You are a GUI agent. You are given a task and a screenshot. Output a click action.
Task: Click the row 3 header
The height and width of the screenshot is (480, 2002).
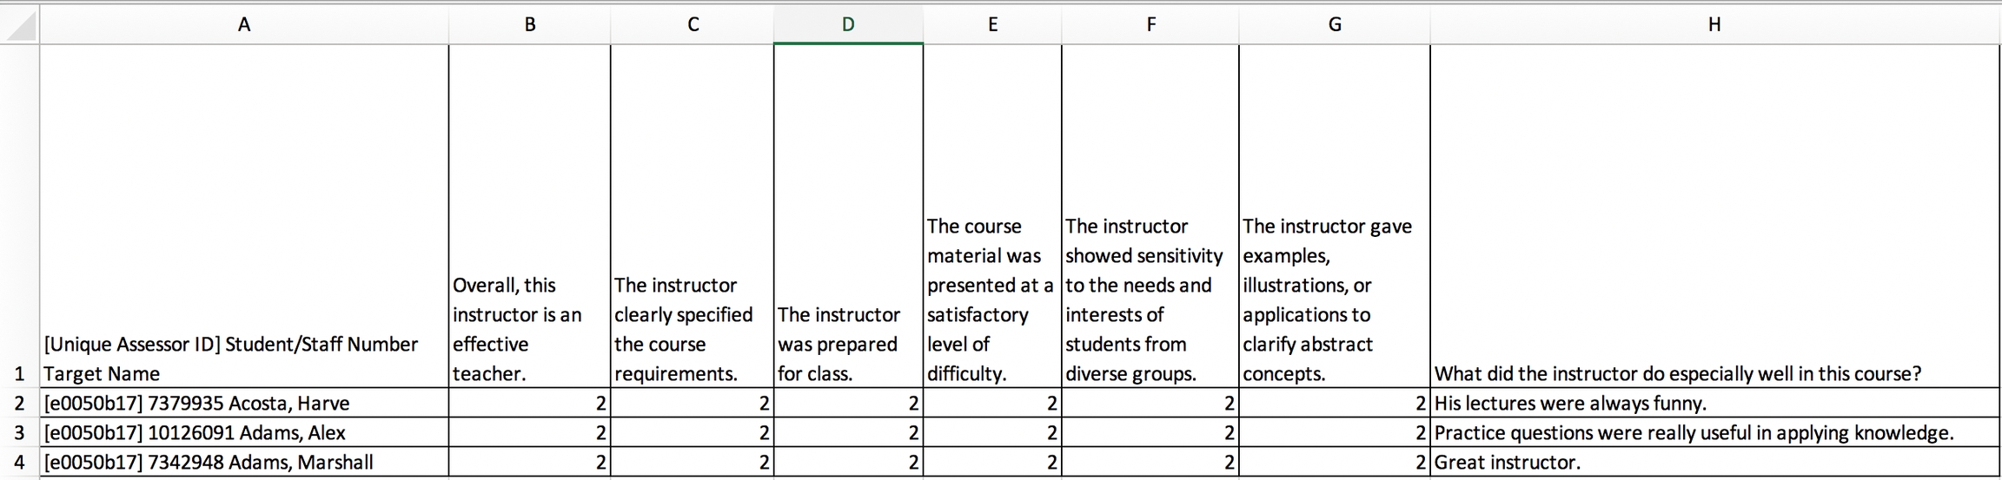coord(20,432)
